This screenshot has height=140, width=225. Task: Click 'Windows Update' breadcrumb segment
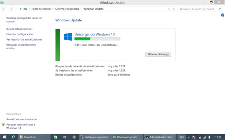tap(93, 9)
